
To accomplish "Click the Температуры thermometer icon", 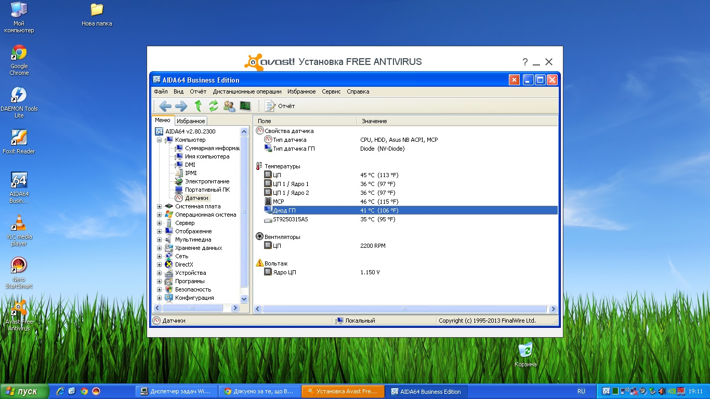I will pyautogui.click(x=260, y=166).
